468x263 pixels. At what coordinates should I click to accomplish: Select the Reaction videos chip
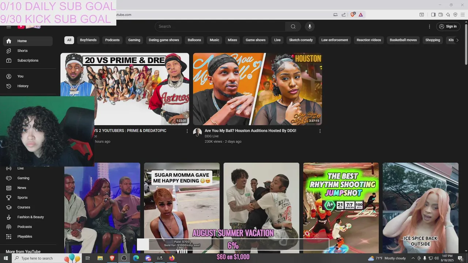369,40
